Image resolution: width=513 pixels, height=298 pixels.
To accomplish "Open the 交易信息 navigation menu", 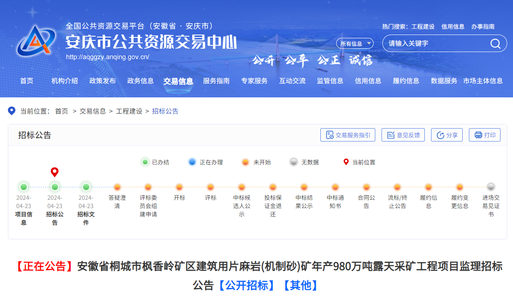I will coord(178,81).
